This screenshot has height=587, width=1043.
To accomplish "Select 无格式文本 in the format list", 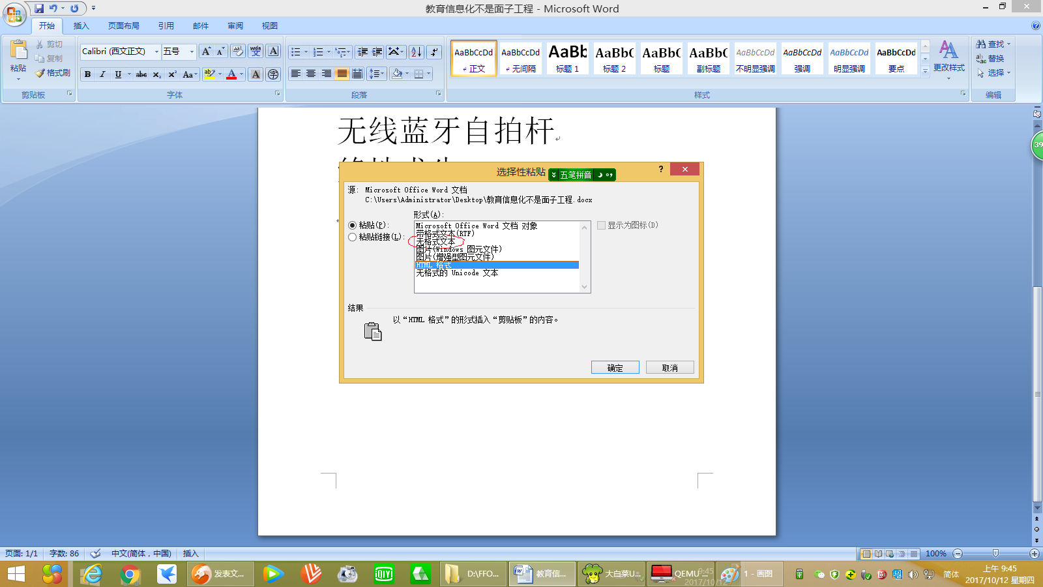I will [435, 241].
